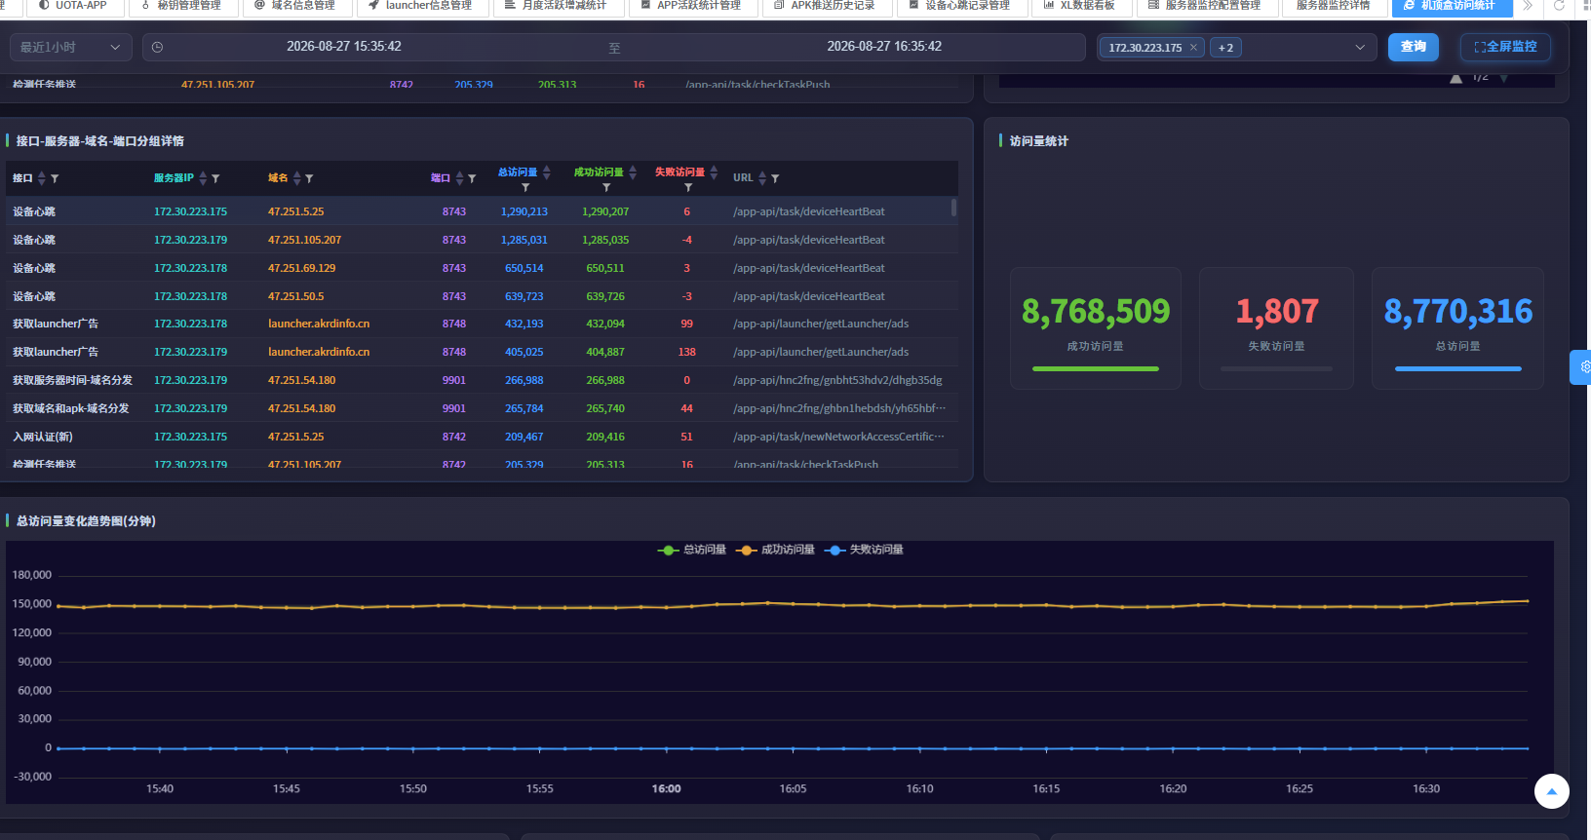Click the sort arrows on the 端口 column
The image size is (1591, 840).
[459, 178]
